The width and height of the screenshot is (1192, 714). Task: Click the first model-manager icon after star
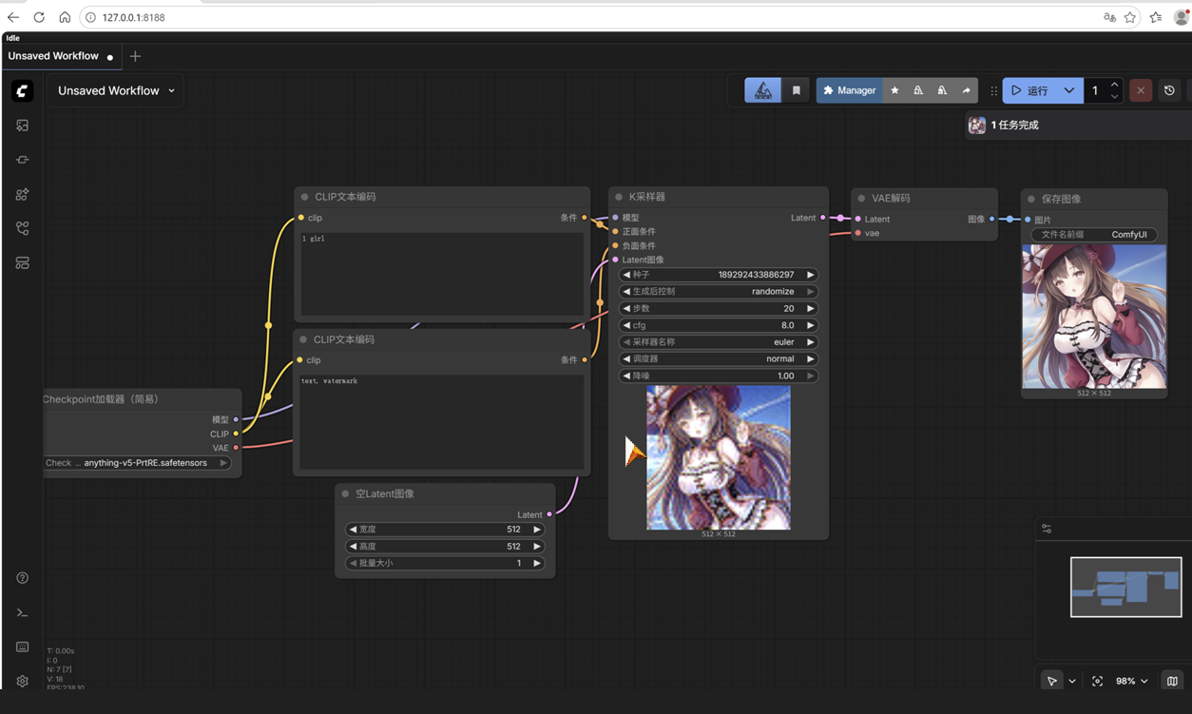coord(918,90)
